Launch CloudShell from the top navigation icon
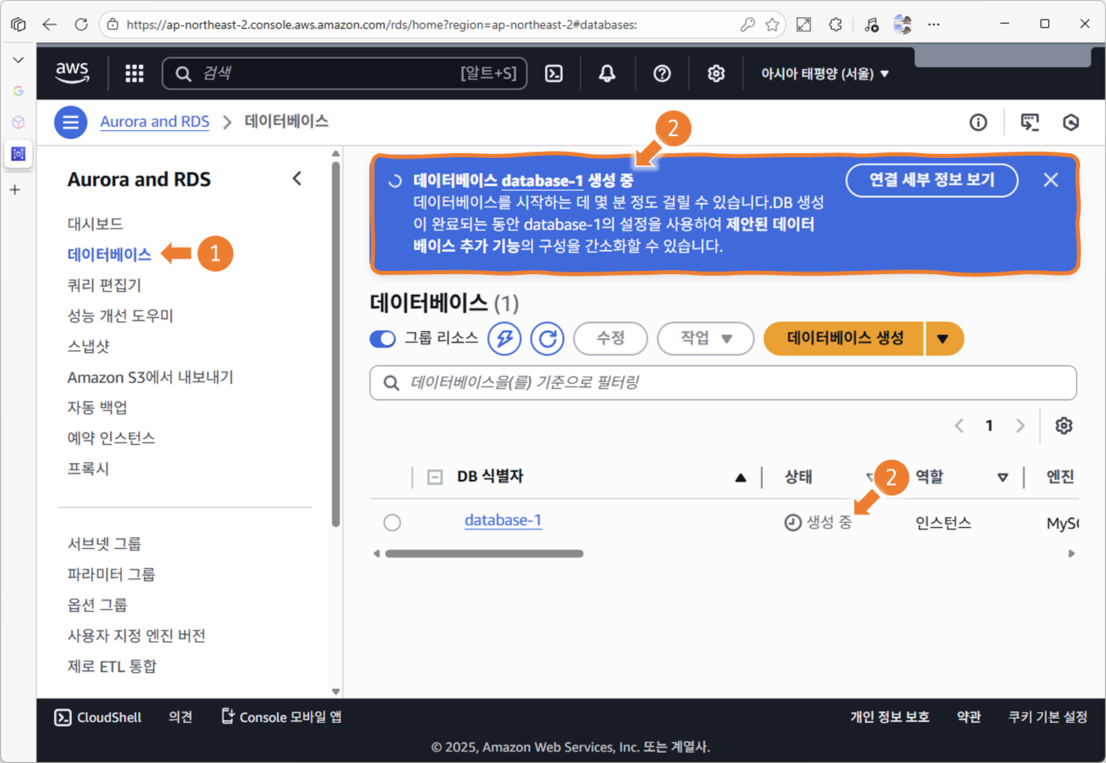This screenshot has width=1106, height=763. pos(554,73)
